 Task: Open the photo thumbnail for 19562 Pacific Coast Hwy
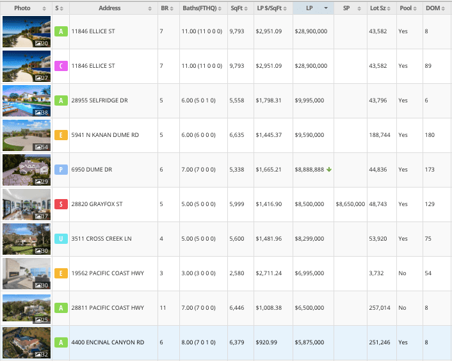click(x=26, y=274)
